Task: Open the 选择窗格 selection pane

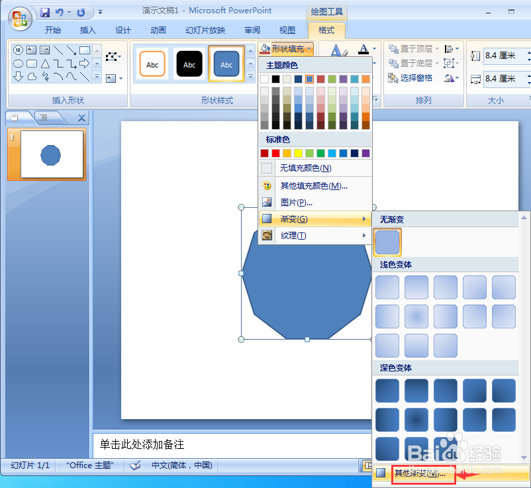Action: tap(410, 78)
